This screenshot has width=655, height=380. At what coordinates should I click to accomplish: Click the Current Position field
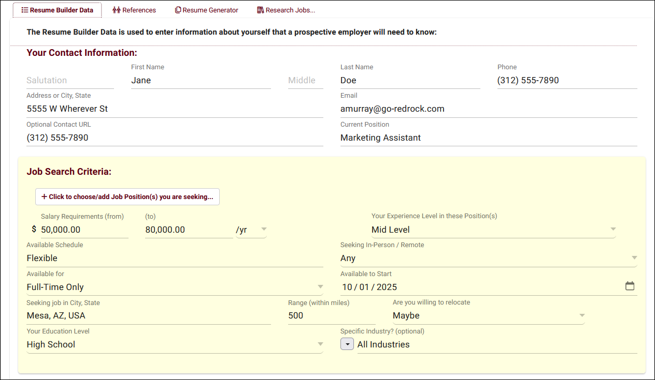click(488, 138)
